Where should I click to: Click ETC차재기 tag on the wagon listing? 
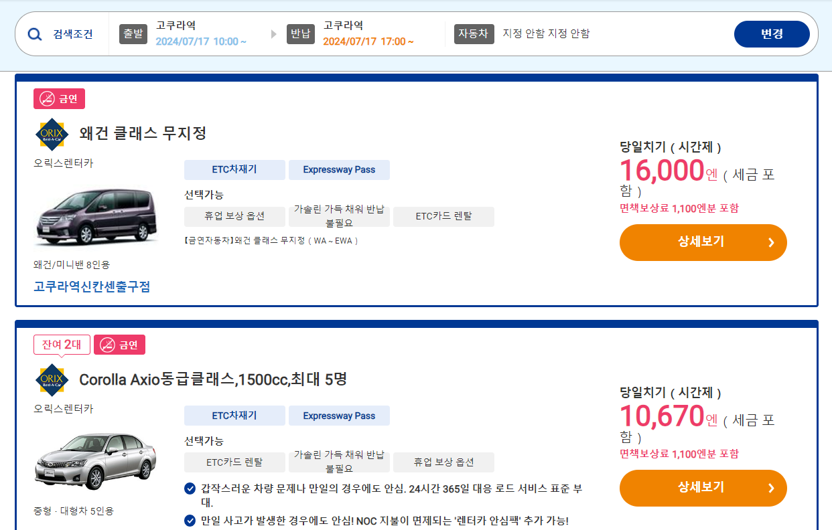tap(234, 169)
